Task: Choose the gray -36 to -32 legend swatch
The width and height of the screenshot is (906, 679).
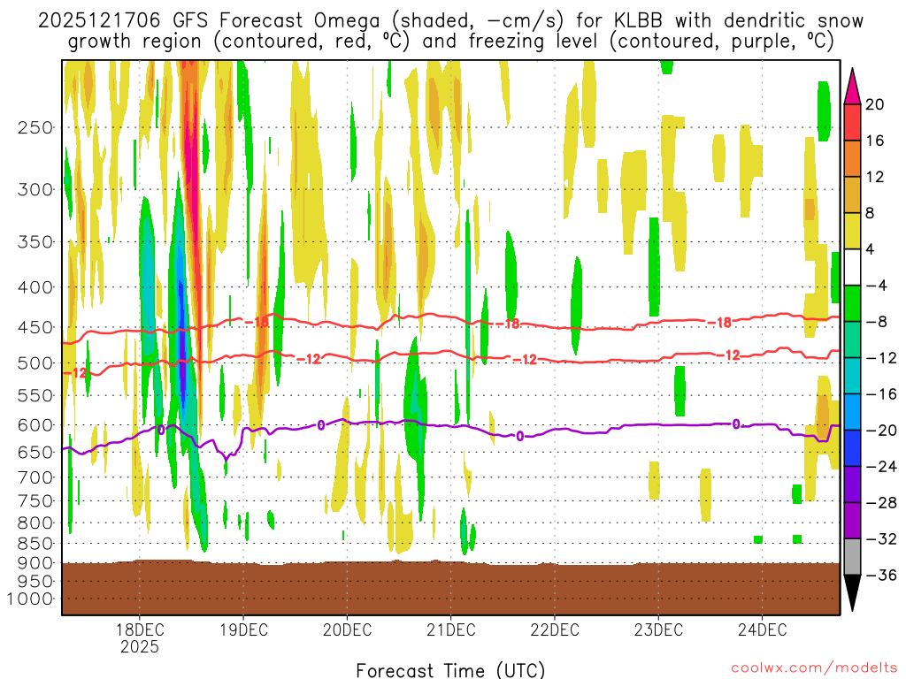Action: point(852,556)
